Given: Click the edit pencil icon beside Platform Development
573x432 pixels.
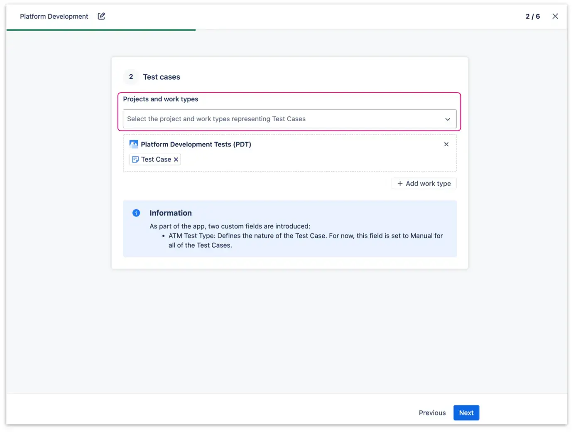Looking at the screenshot, I should tap(101, 16).
